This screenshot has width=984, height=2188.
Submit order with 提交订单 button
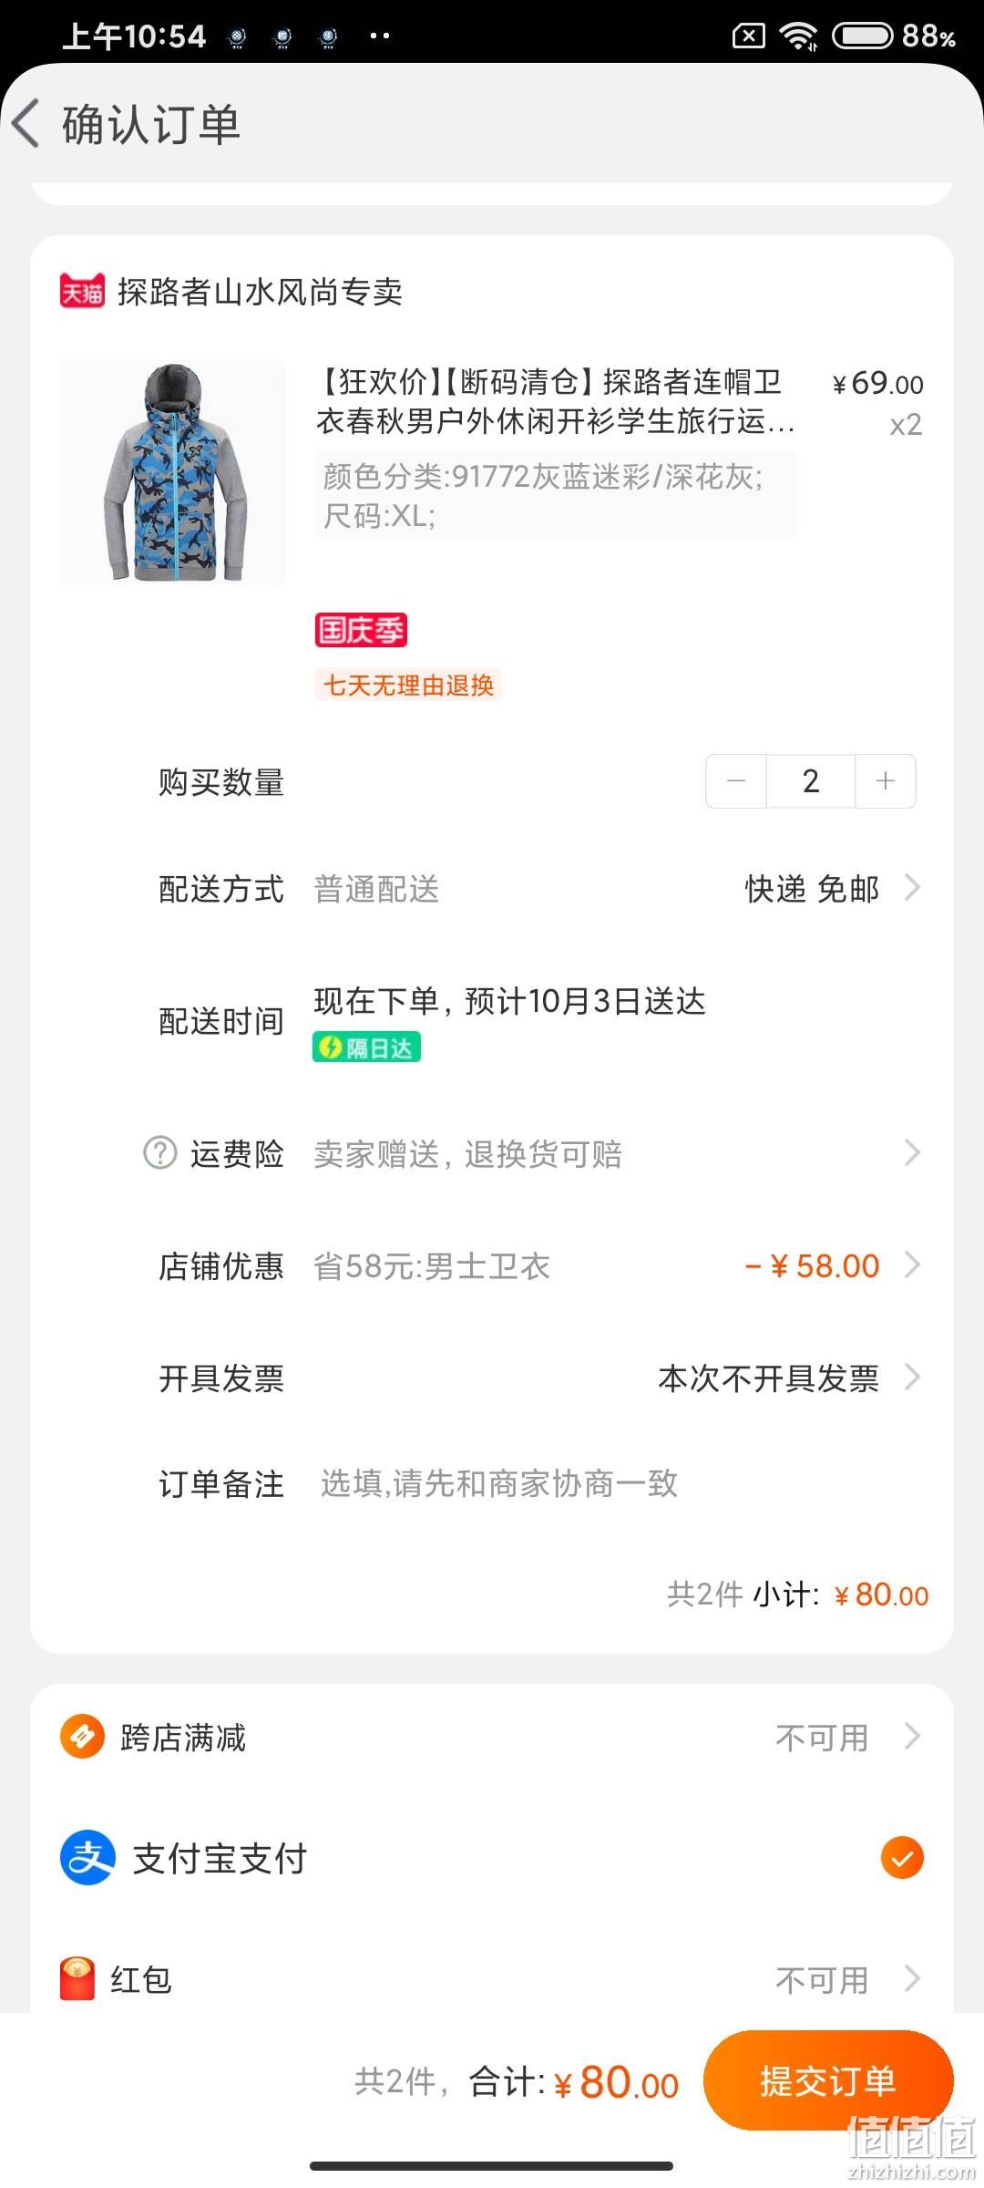[x=828, y=2080]
